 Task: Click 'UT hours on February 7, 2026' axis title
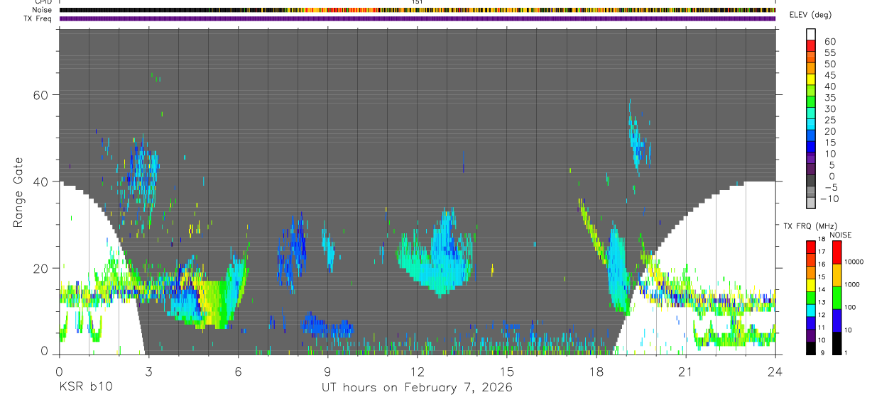pyautogui.click(x=416, y=388)
